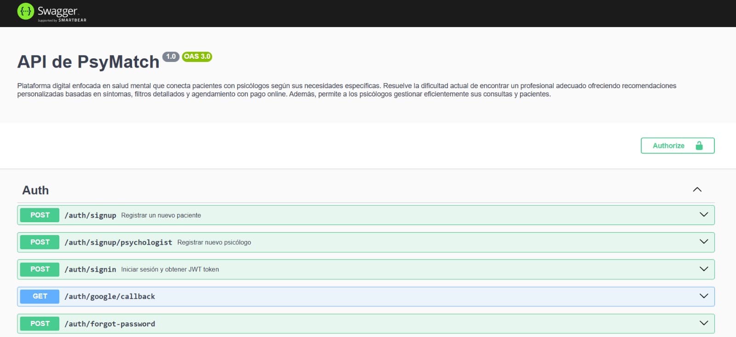Viewport: 736px width, 337px height.
Task: Click the /auth/google/callback path text
Action: click(109, 297)
